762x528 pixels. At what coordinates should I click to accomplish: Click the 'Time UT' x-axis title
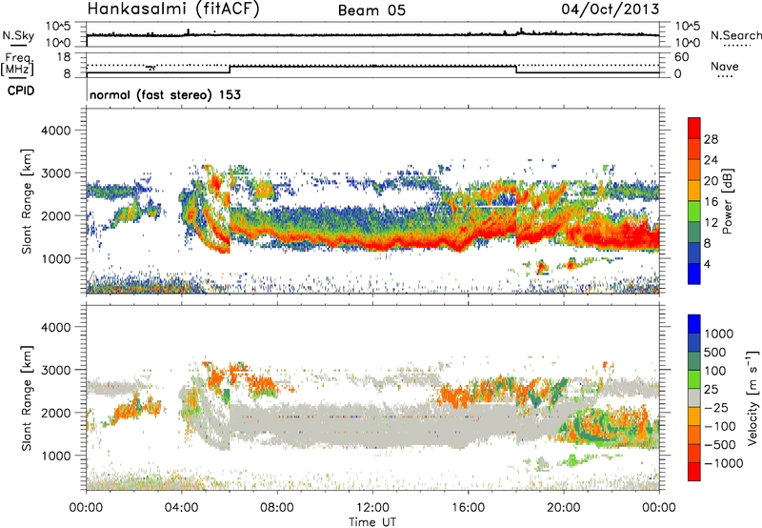[x=372, y=522]
